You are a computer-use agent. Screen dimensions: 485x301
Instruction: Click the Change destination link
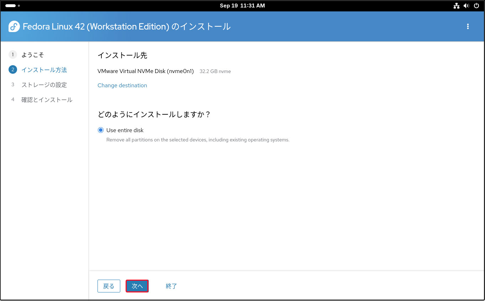(122, 85)
